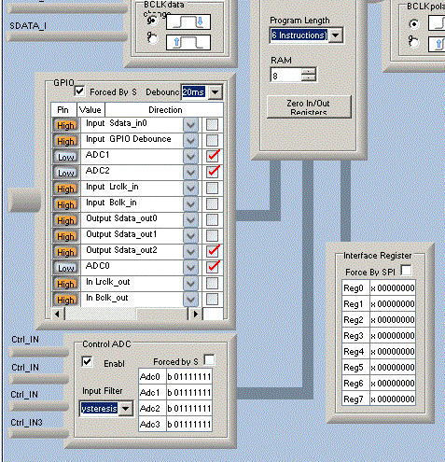Select the Reg7 value x 00000000
Image resolution: width=445 pixels, height=462 pixels.
tap(393, 399)
